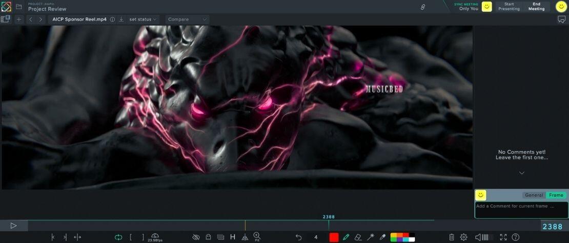Flip the image with mirror icon
Viewport: 569px width, 243px height.
245,237
